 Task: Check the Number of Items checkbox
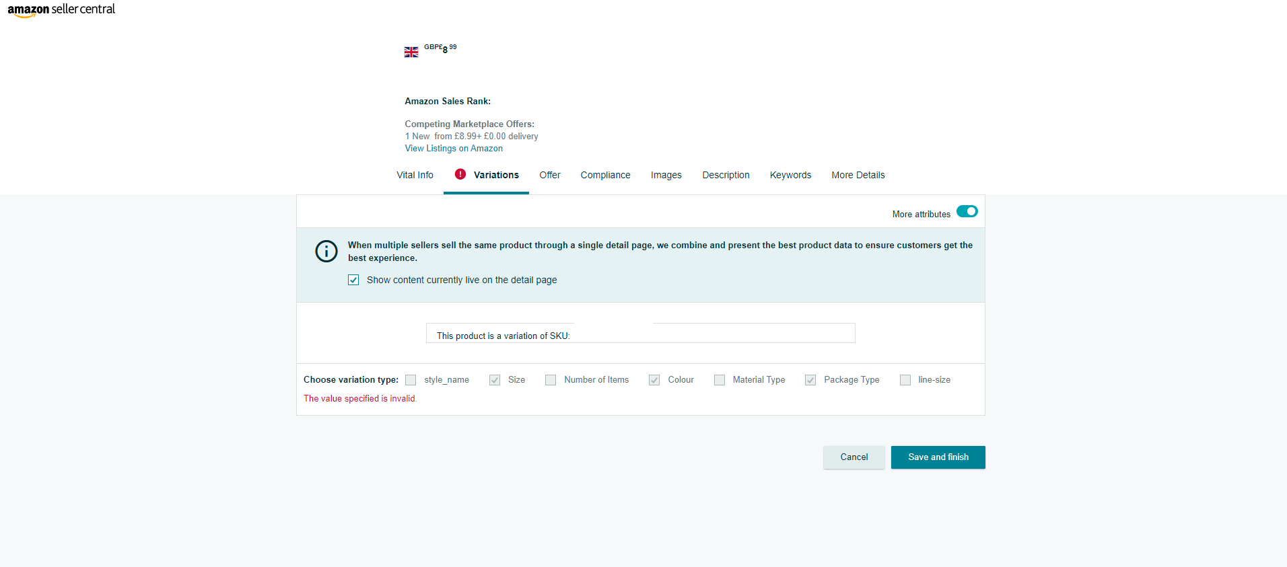[551, 380]
